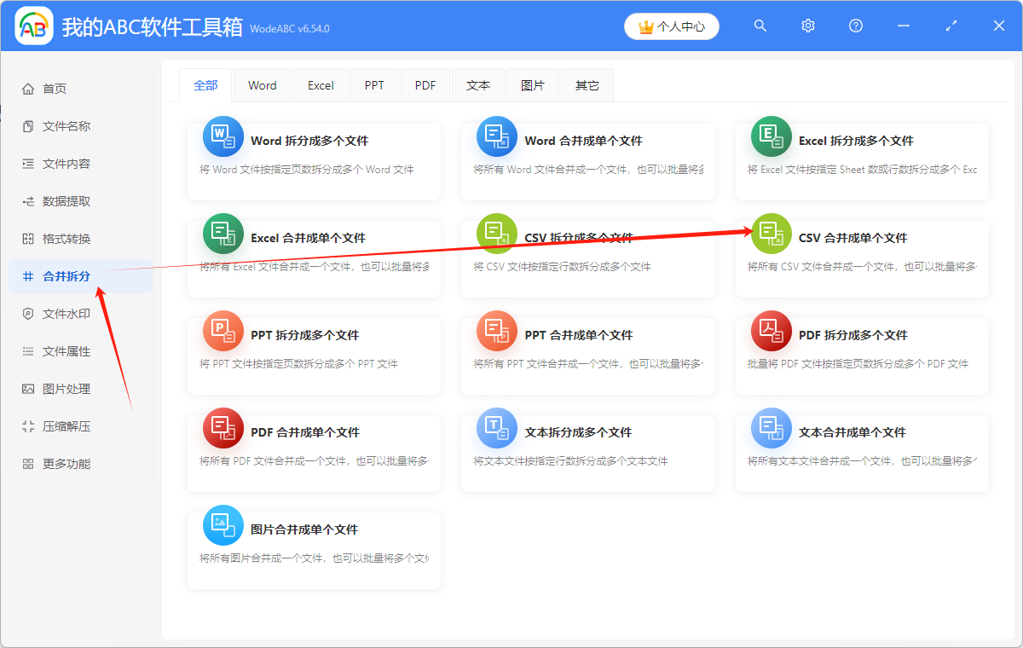Open 文件水印 in the sidebar
Image resolution: width=1023 pixels, height=648 pixels.
pos(66,314)
